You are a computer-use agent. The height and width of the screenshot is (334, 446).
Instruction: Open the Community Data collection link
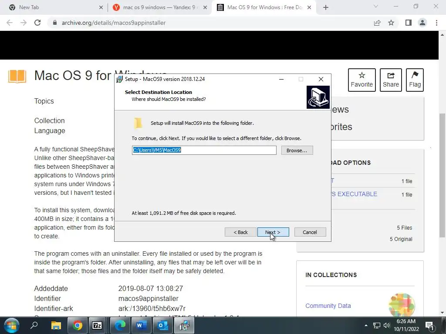click(x=328, y=306)
